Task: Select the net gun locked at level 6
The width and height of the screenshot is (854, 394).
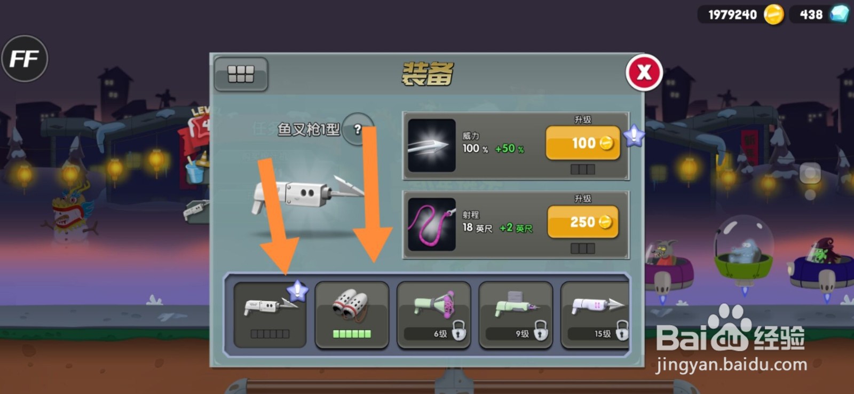Action: [x=434, y=315]
